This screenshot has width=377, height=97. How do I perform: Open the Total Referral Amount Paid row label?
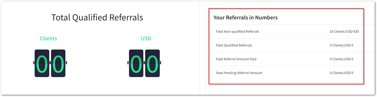click(x=236, y=59)
